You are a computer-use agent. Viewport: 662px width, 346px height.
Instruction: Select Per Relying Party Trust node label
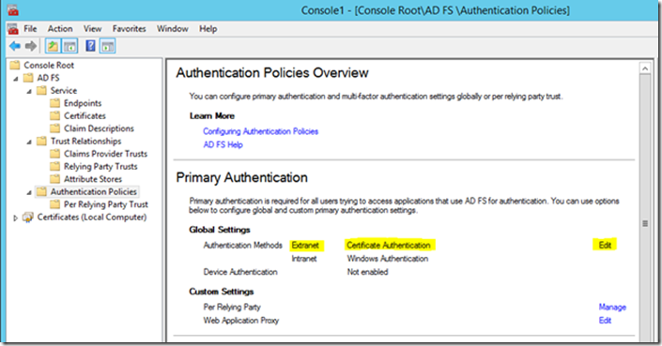pos(105,204)
